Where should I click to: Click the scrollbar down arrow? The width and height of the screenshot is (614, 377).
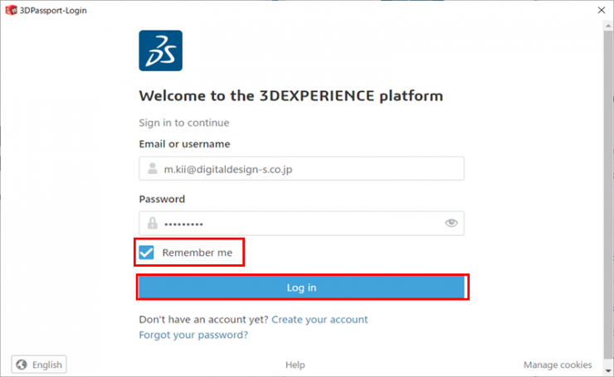pyautogui.click(x=607, y=370)
